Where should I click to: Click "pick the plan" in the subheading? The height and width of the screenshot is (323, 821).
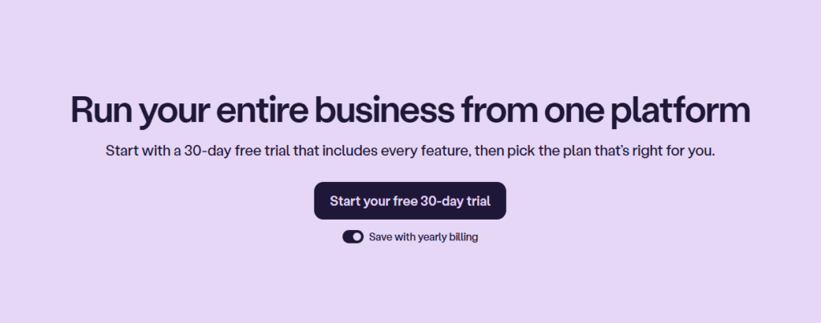point(531,151)
